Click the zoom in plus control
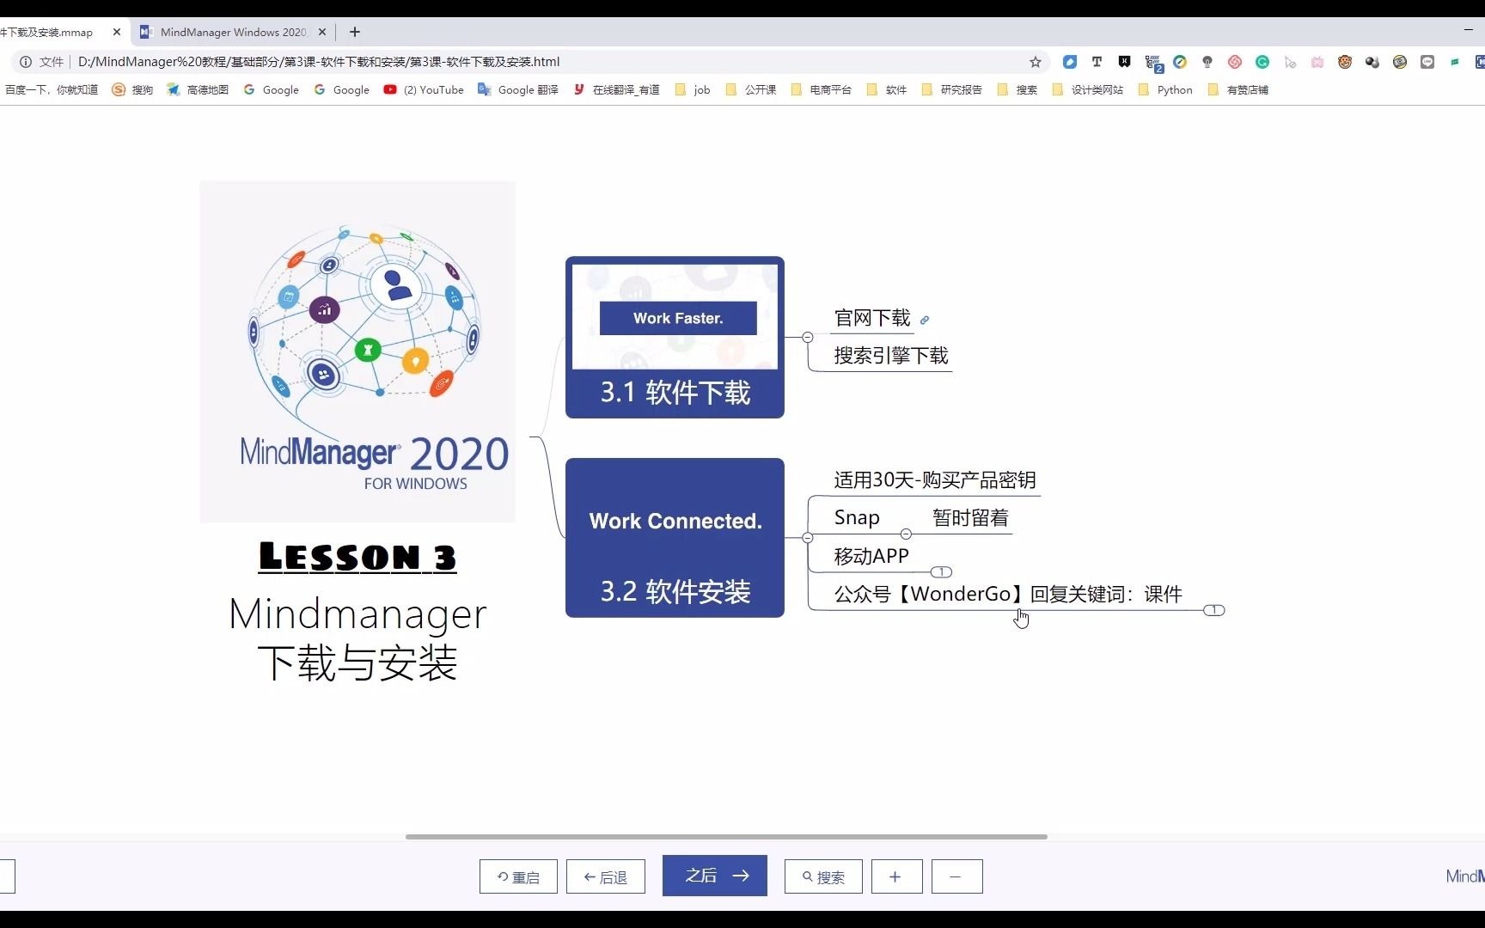 click(896, 876)
